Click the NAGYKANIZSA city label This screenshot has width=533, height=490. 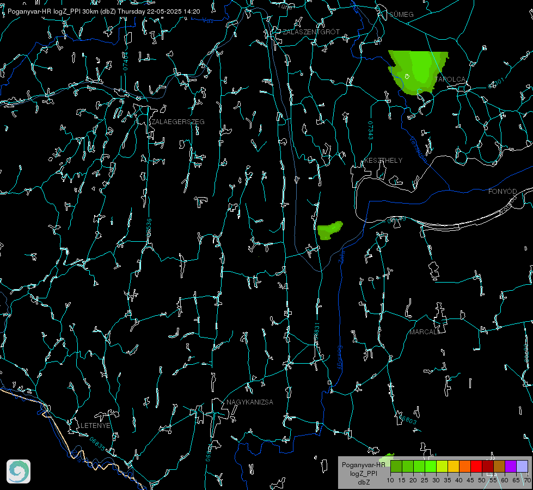coord(250,402)
